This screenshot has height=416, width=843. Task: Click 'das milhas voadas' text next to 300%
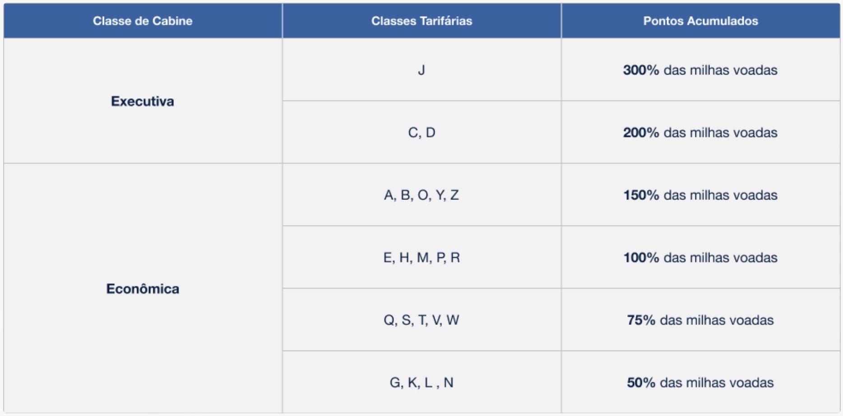(720, 70)
